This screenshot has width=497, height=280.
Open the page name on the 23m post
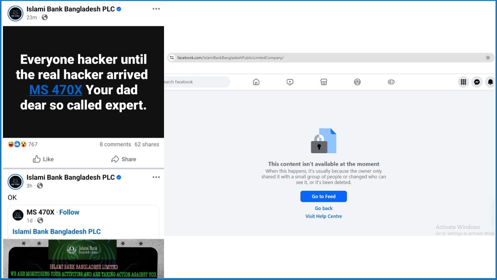coord(70,9)
